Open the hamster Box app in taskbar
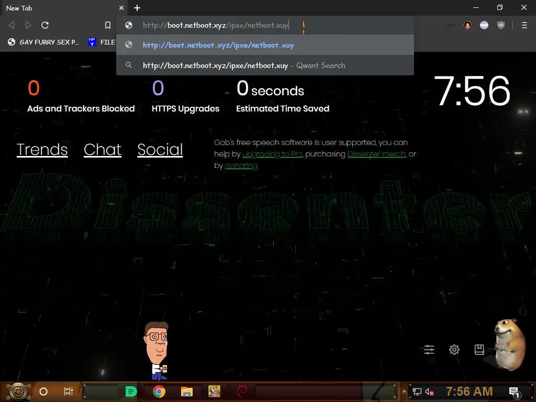Viewport: 536px width, 402px height. click(x=214, y=392)
